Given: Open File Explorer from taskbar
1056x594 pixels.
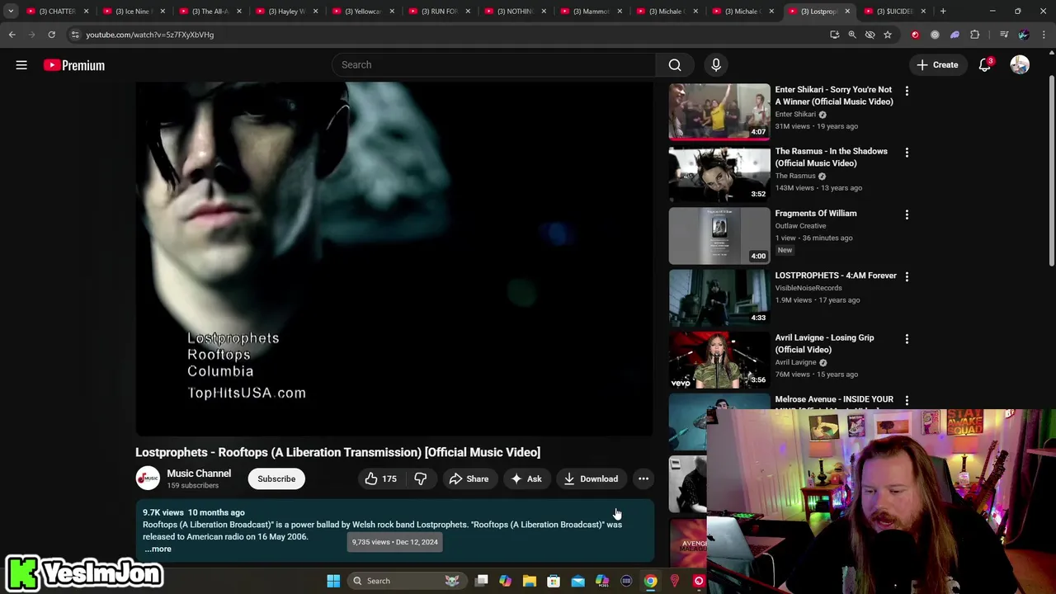Looking at the screenshot, I should (x=530, y=581).
